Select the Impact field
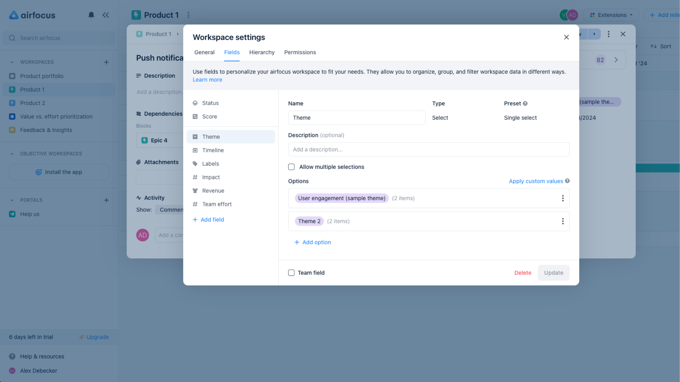The image size is (680, 382). click(x=231, y=177)
